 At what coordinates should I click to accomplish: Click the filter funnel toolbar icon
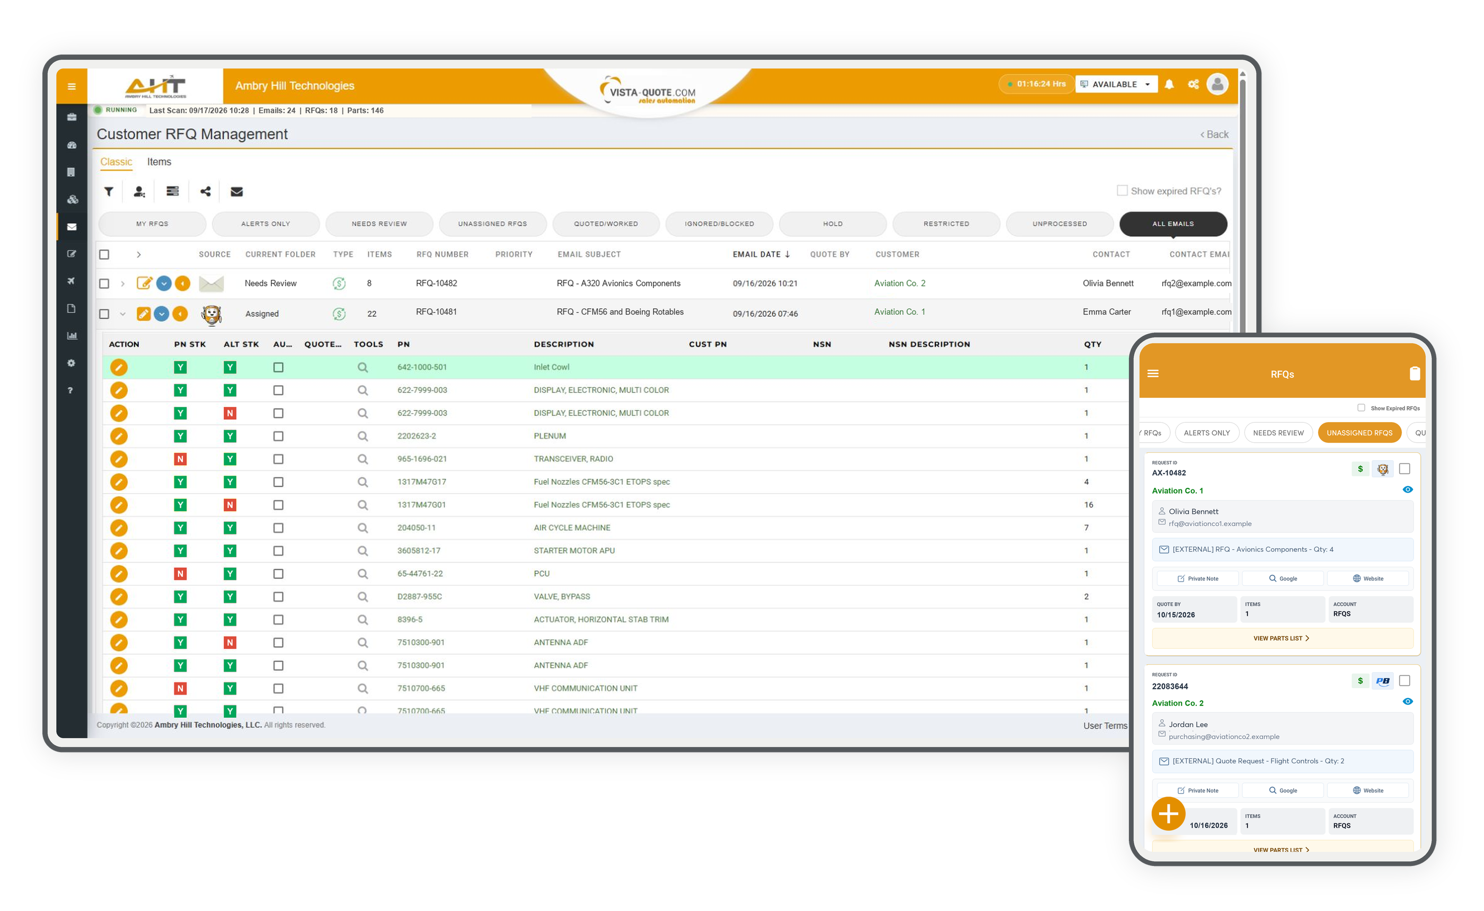[x=109, y=192]
